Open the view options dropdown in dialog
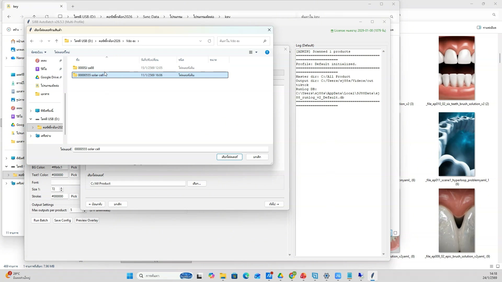502x282 pixels. [x=256, y=52]
